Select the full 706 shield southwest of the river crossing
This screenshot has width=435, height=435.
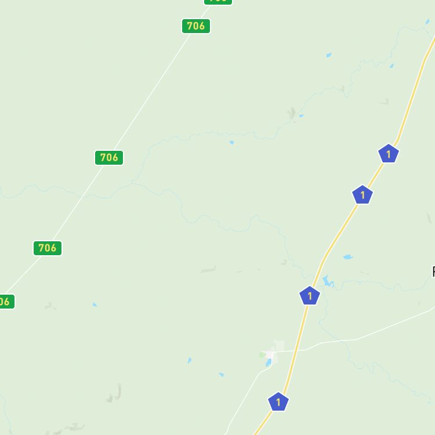click(48, 248)
